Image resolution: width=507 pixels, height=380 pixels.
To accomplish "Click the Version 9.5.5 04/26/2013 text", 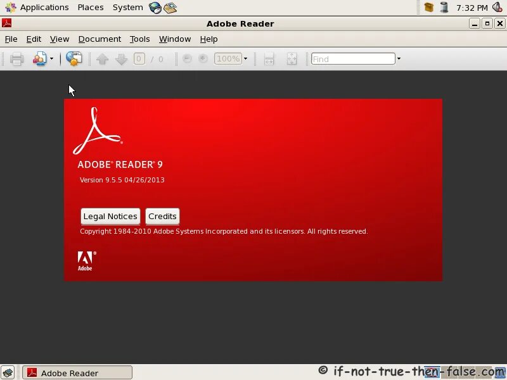I will [x=122, y=180].
